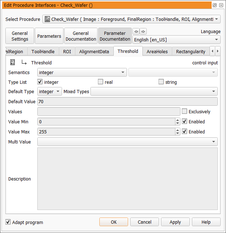Click the right arrow icon beside Parameter Documentation

point(143,31)
